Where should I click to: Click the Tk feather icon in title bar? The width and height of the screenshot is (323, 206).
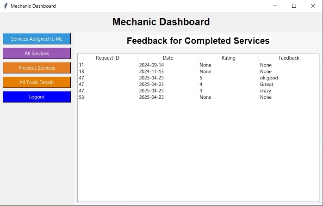pos(6,6)
